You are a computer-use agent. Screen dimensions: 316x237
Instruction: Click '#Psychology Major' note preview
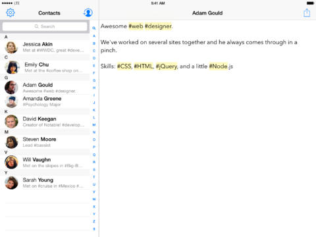41,105
